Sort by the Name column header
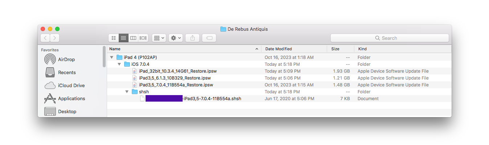Image resolution: width=489 pixels, height=145 pixels. point(184,49)
